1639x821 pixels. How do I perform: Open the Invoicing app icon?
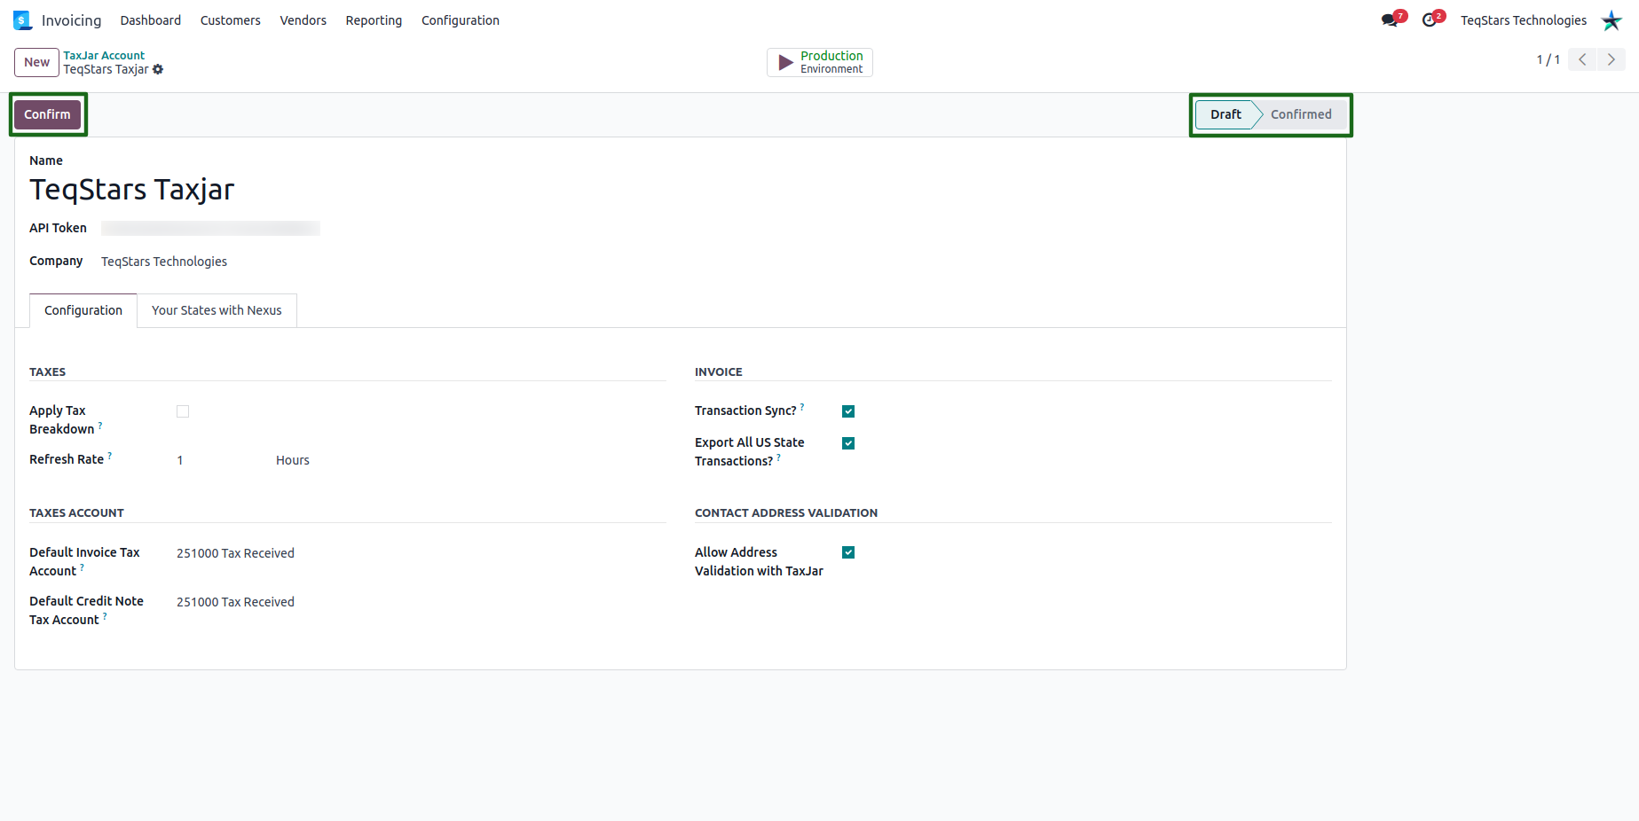point(22,20)
